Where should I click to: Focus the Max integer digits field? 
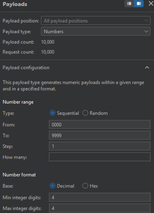pos(100,208)
